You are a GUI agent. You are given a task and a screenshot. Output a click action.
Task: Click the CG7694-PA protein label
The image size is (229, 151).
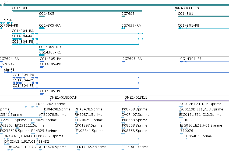[x=9, y=59]
